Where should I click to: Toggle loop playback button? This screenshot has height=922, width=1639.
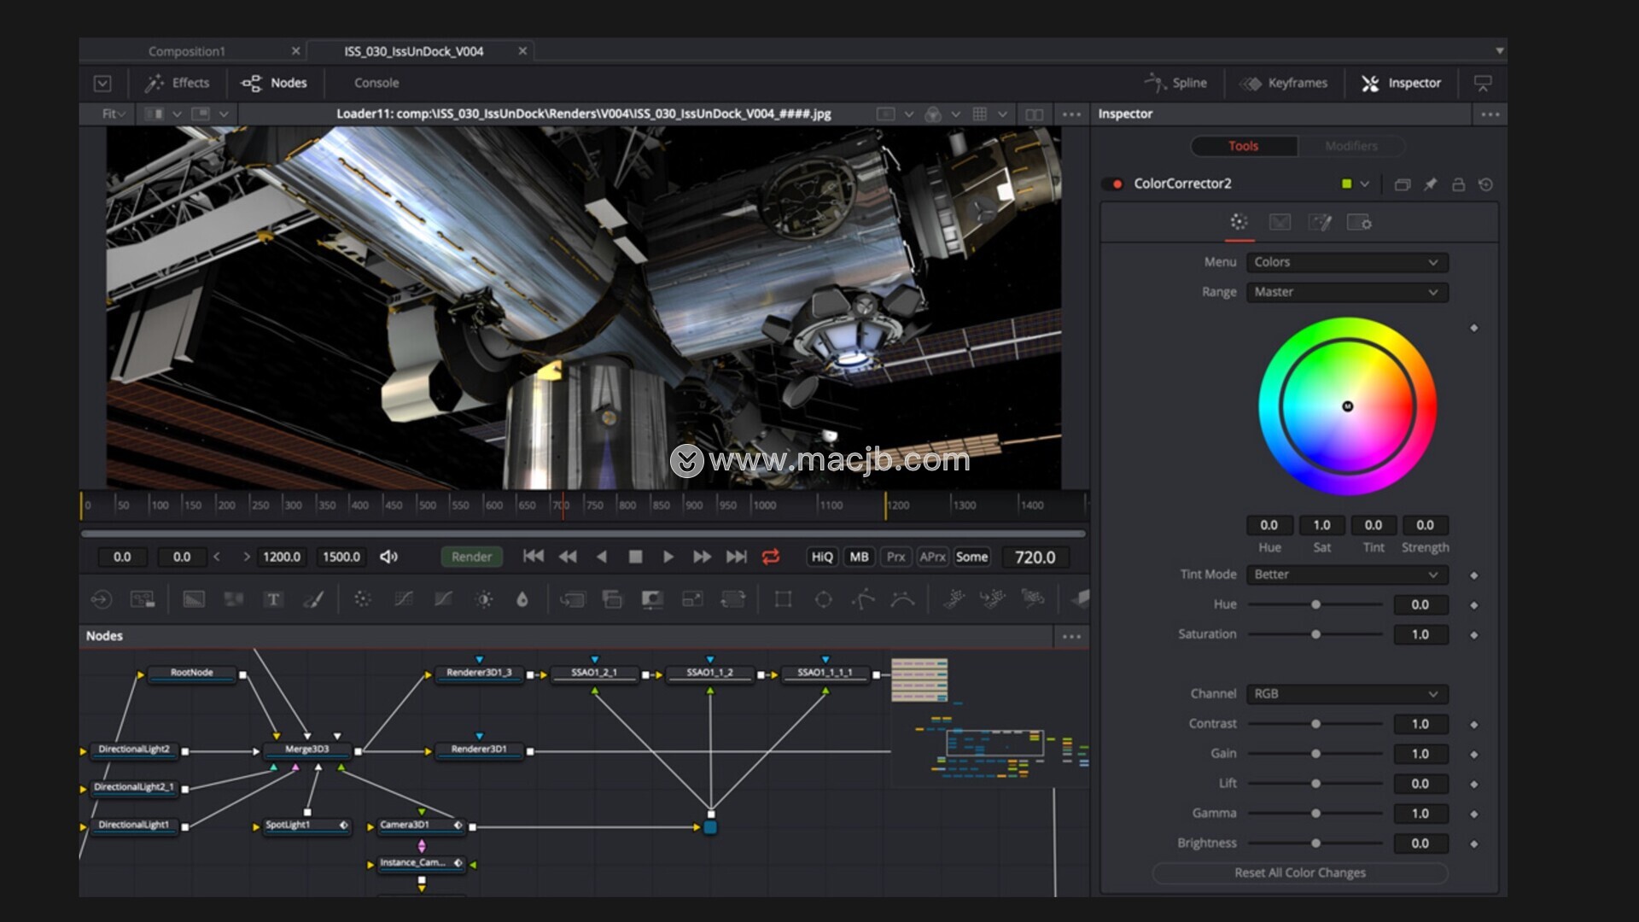770,557
